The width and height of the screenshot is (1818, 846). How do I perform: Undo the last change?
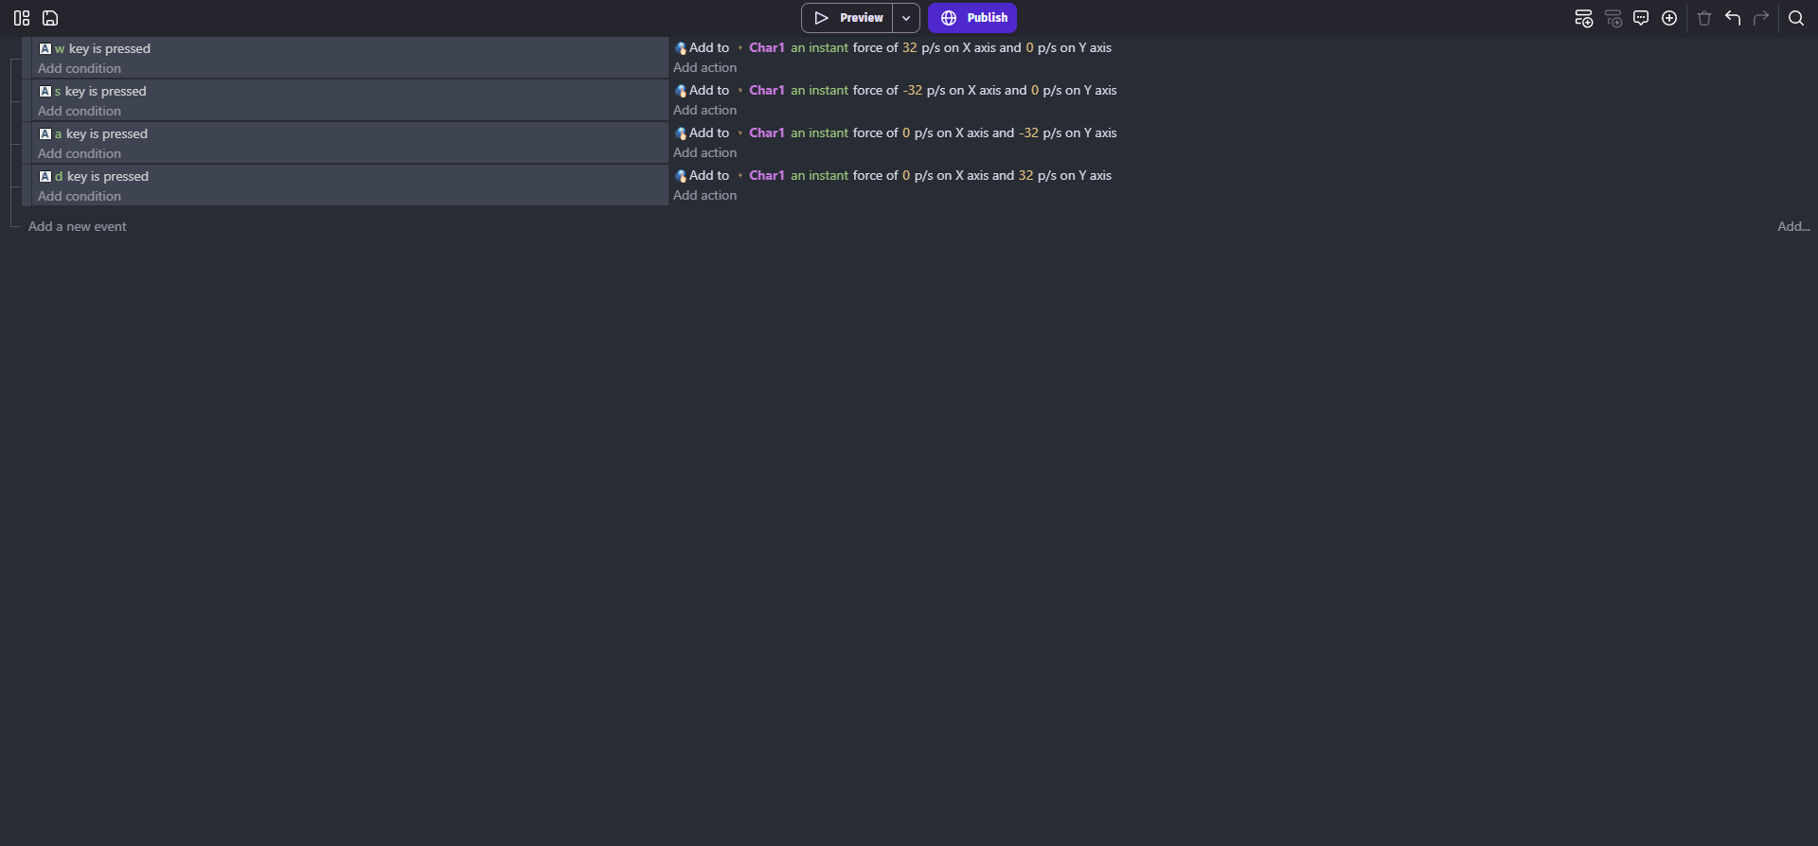tap(1733, 18)
